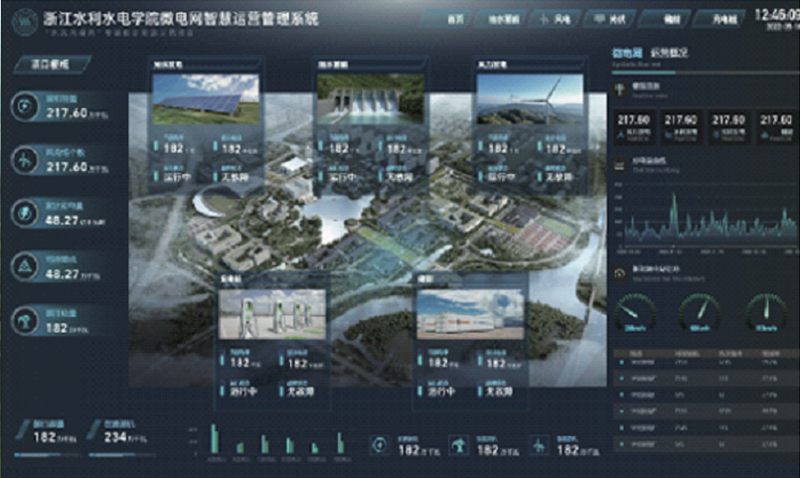Select the last row in the right data table

coord(707,444)
